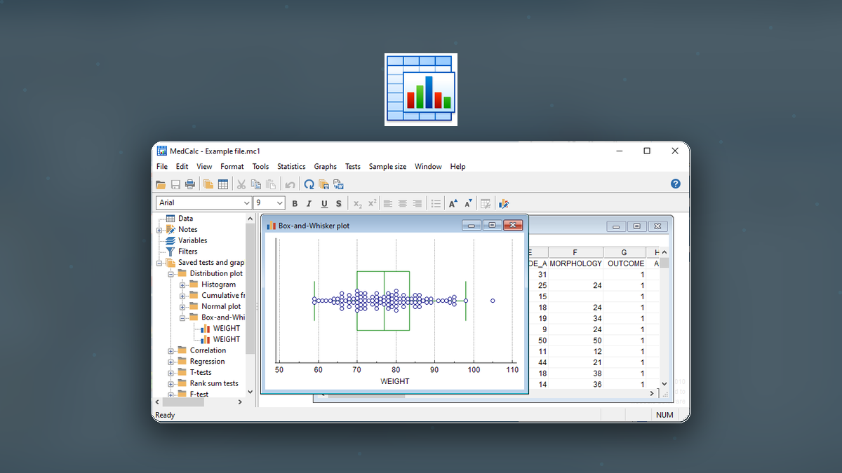Click the blue circular recall arrow icon

pos(309,184)
